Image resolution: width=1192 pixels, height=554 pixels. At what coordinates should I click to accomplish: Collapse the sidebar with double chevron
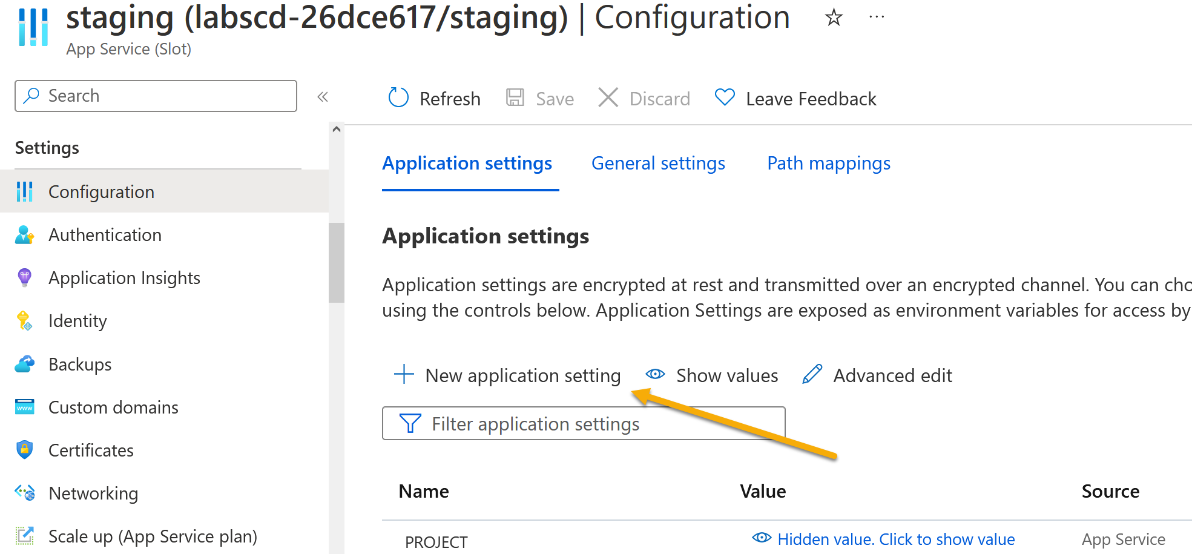323,97
